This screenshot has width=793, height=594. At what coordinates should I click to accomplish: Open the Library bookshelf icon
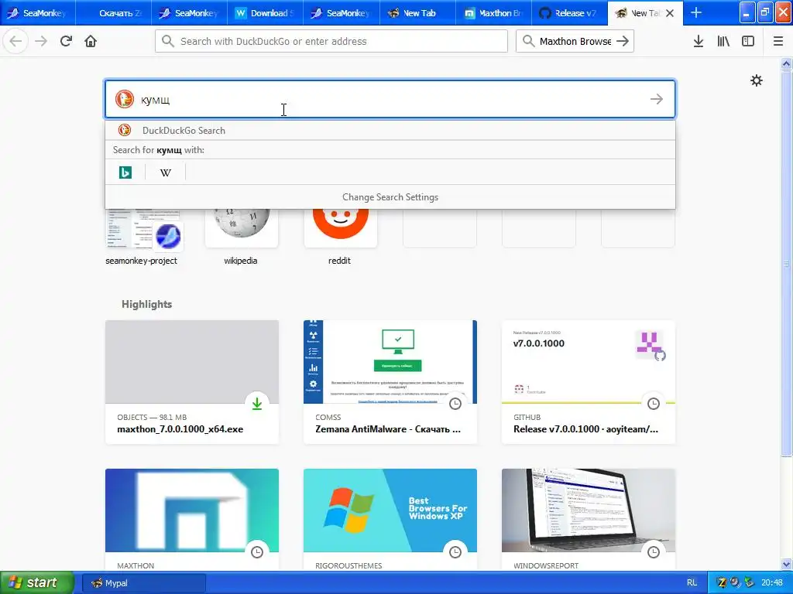click(723, 42)
